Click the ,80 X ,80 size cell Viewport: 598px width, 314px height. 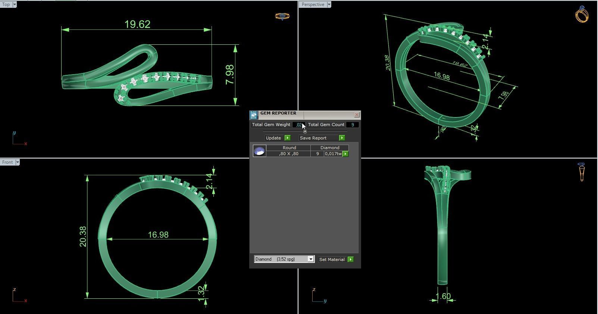pos(289,154)
